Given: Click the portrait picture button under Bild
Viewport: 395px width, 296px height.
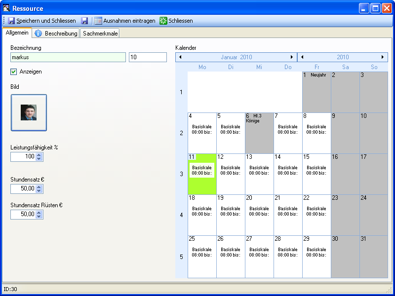Looking at the screenshot, I should coord(29,112).
